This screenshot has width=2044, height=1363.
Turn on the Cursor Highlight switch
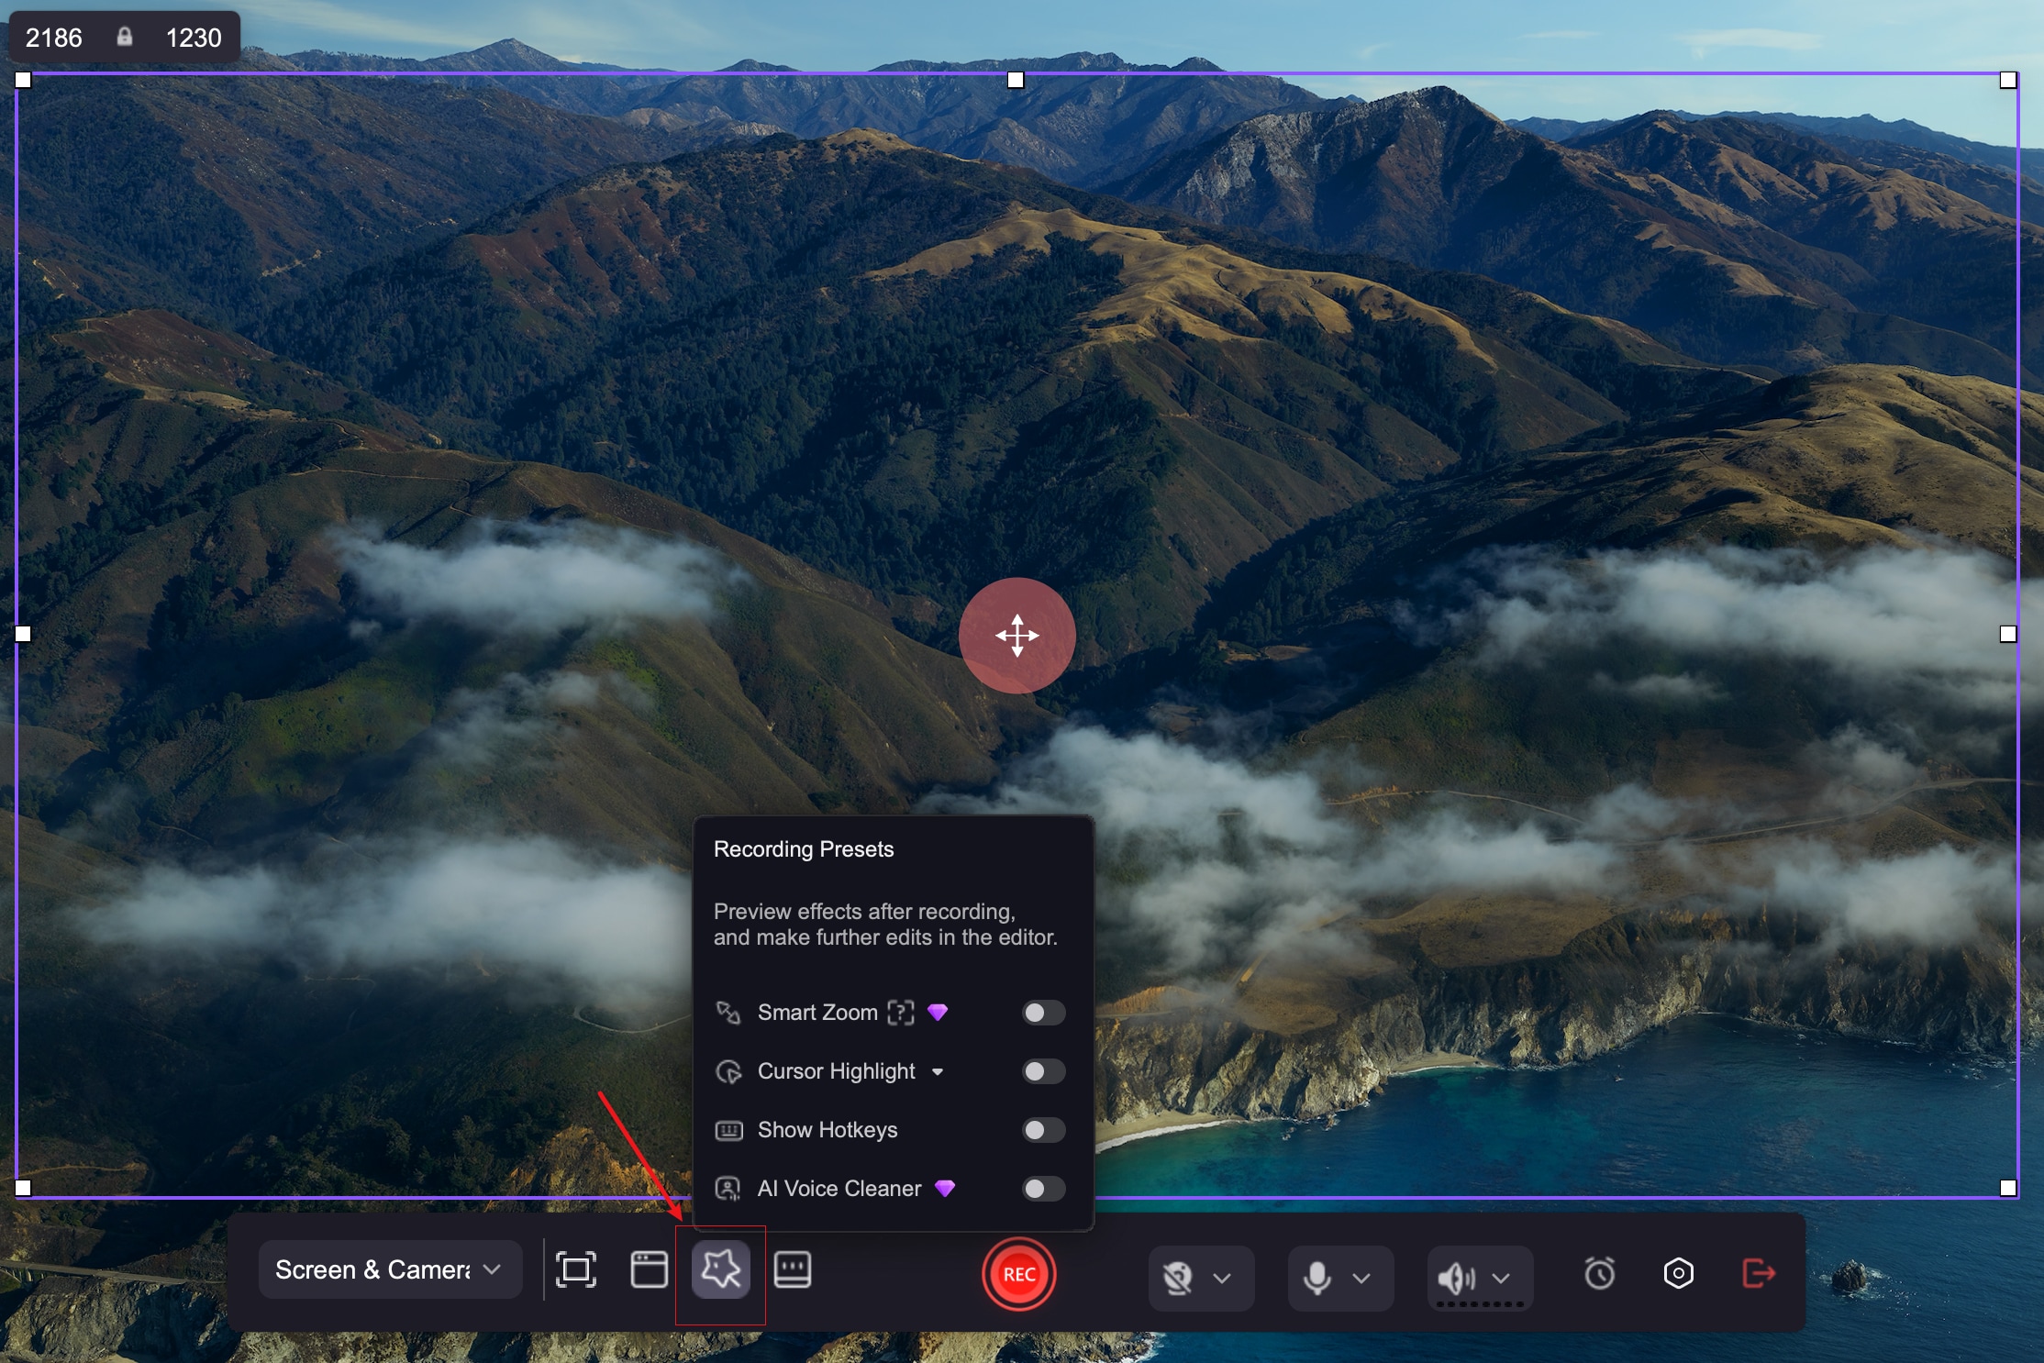(1043, 1071)
